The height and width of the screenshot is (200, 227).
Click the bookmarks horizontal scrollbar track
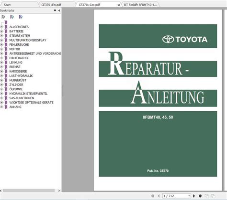point(29,190)
